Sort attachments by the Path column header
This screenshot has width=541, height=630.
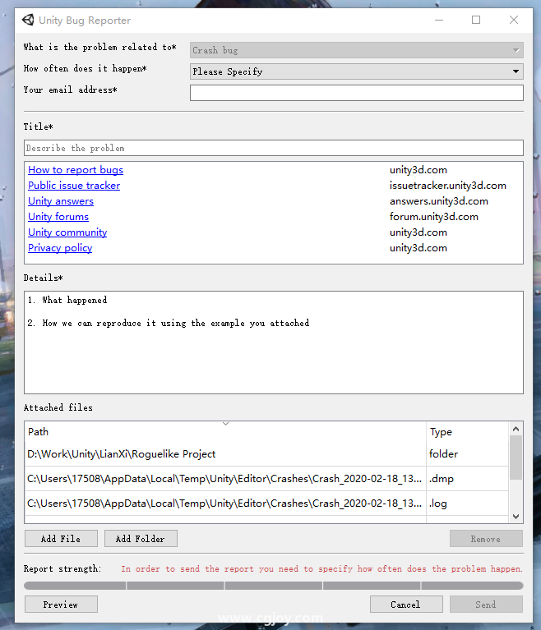point(225,432)
